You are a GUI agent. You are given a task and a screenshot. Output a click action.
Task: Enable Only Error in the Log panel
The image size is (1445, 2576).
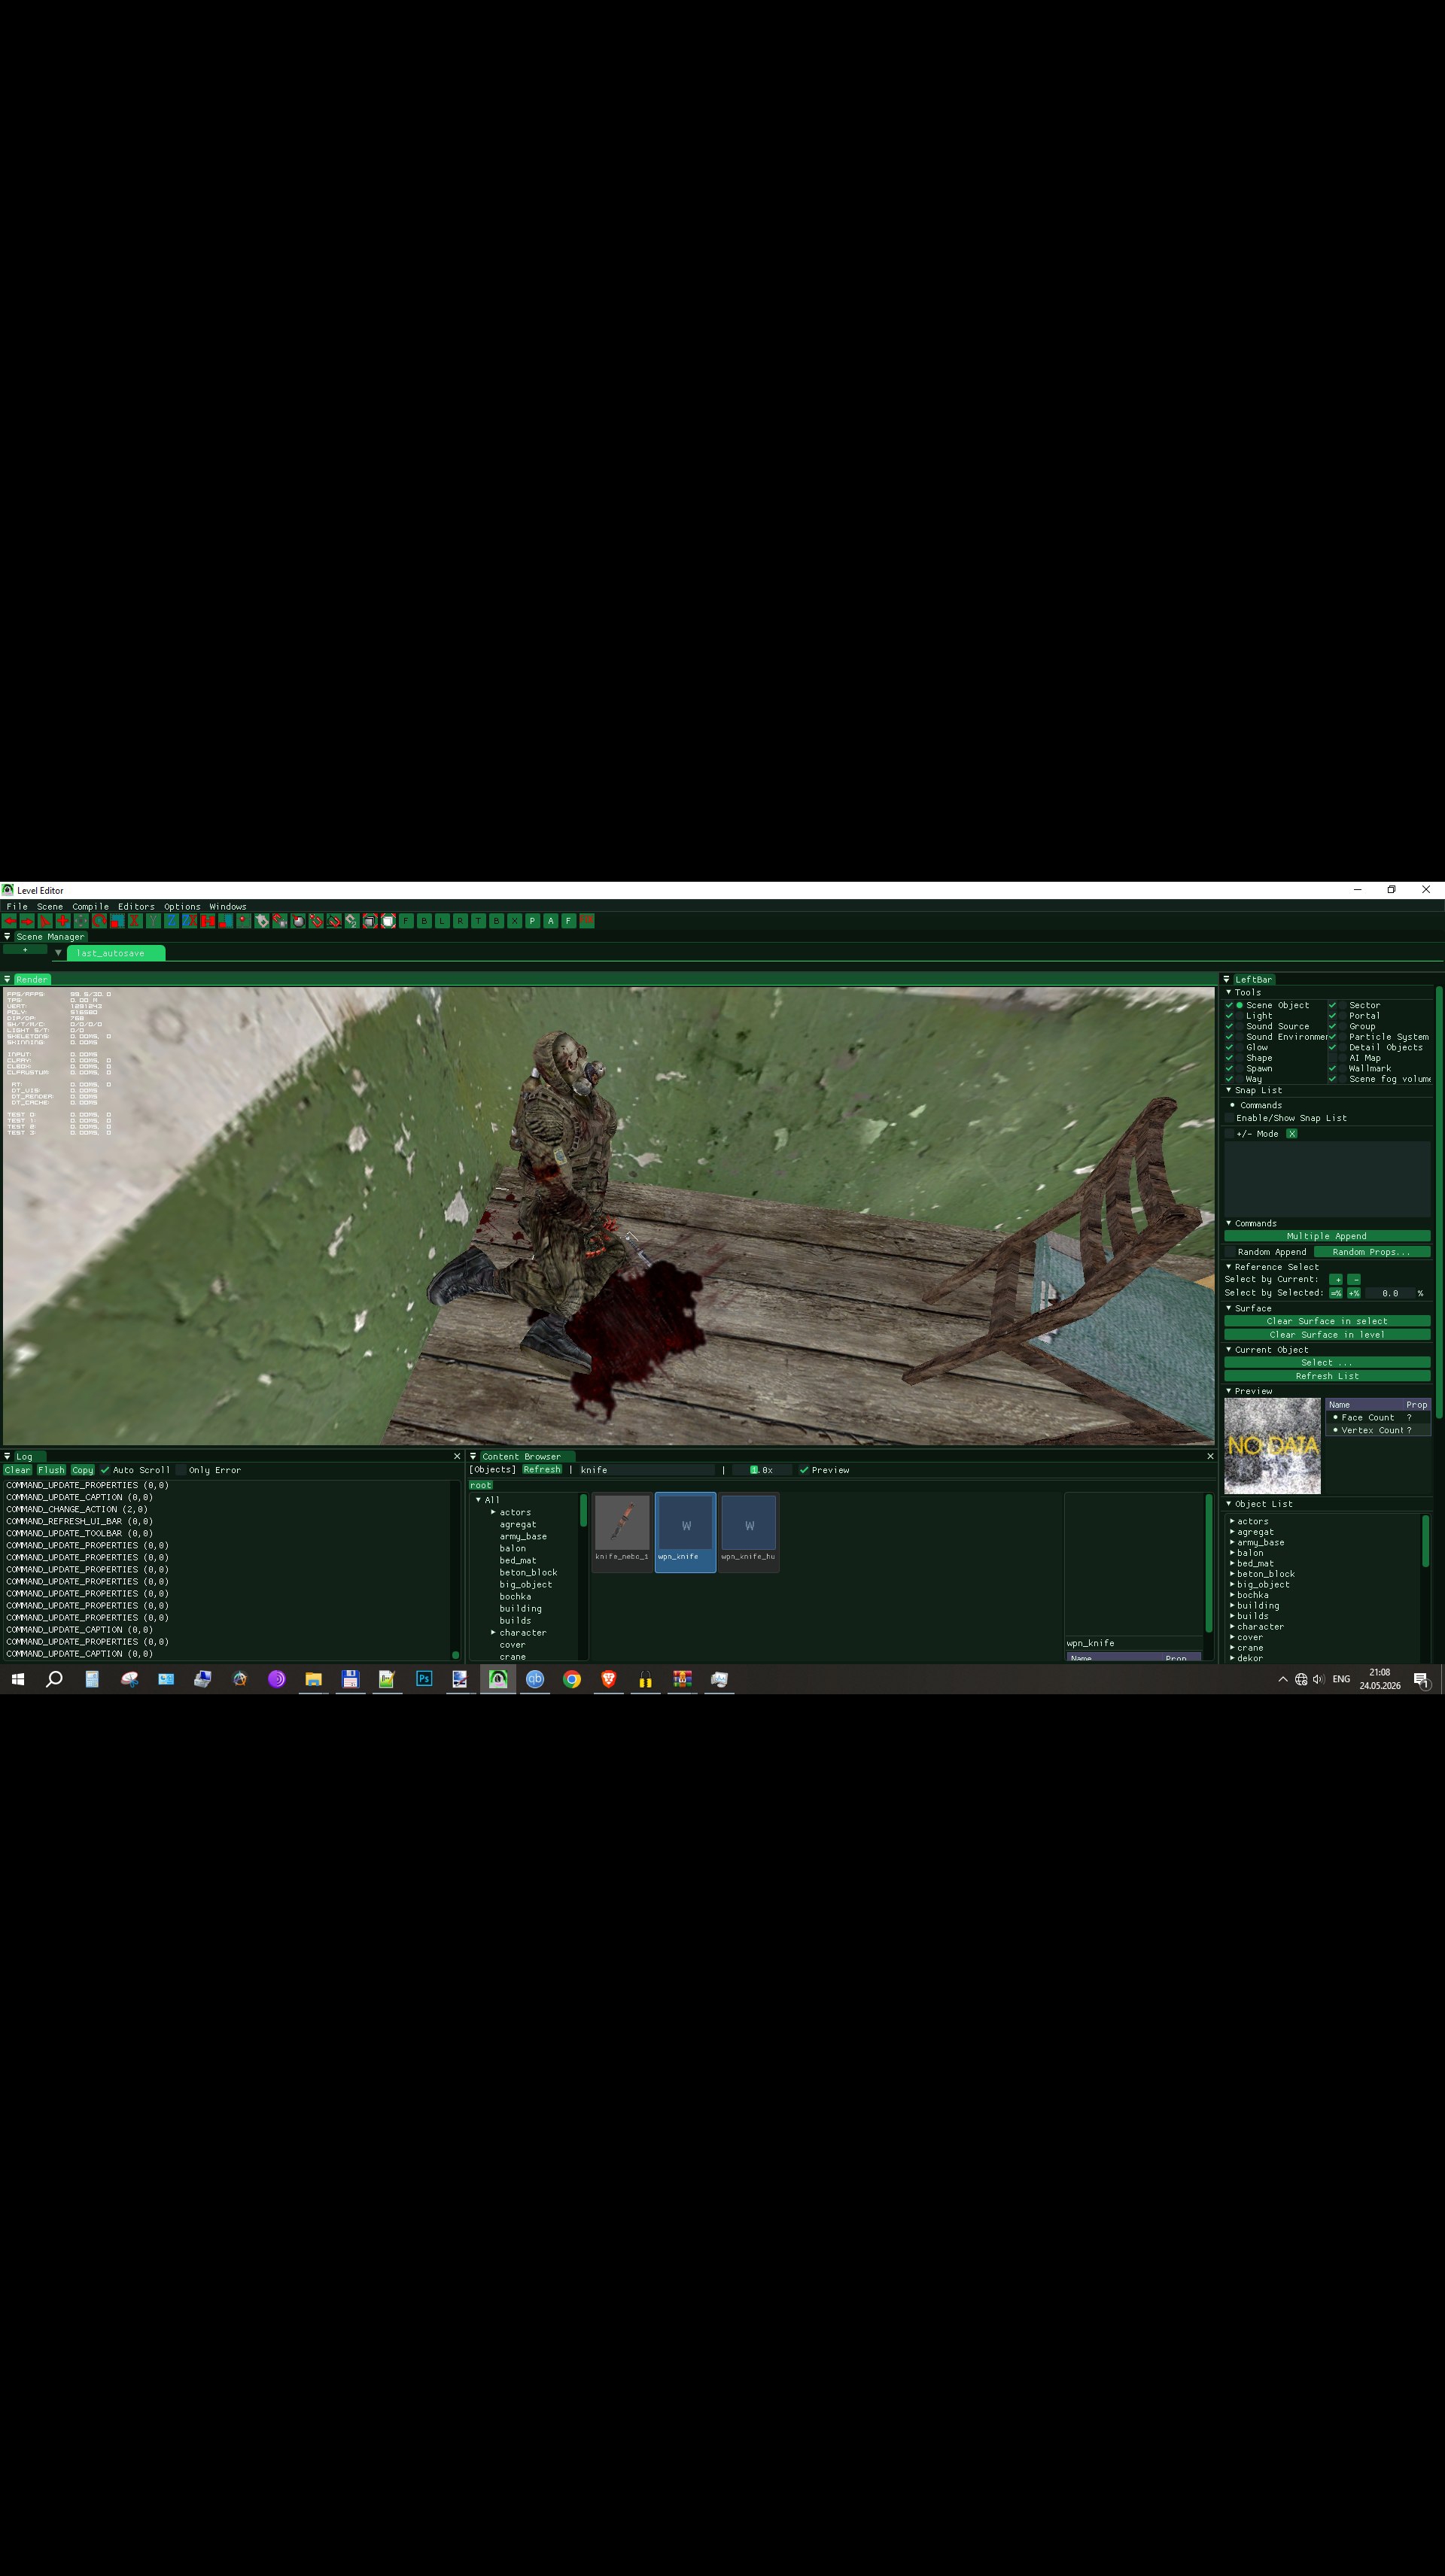181,1470
